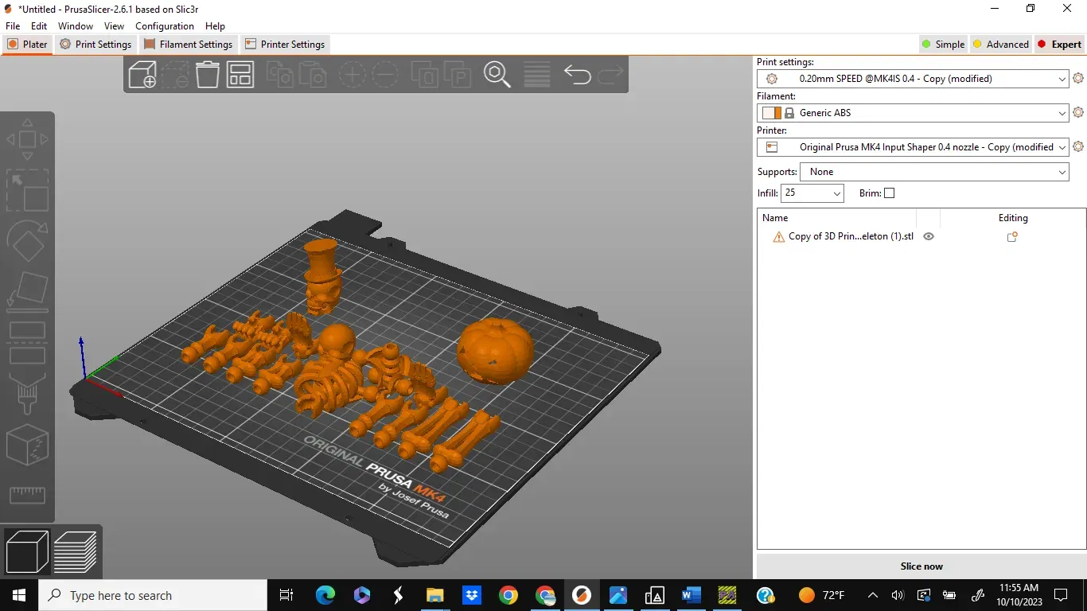Open the Search magnifier tool
The image size is (1087, 611).
click(x=497, y=75)
